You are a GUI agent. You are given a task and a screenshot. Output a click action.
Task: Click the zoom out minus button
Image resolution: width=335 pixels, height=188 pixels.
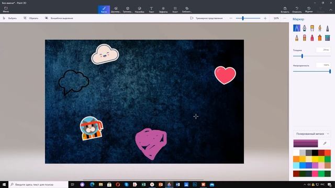click(231, 18)
